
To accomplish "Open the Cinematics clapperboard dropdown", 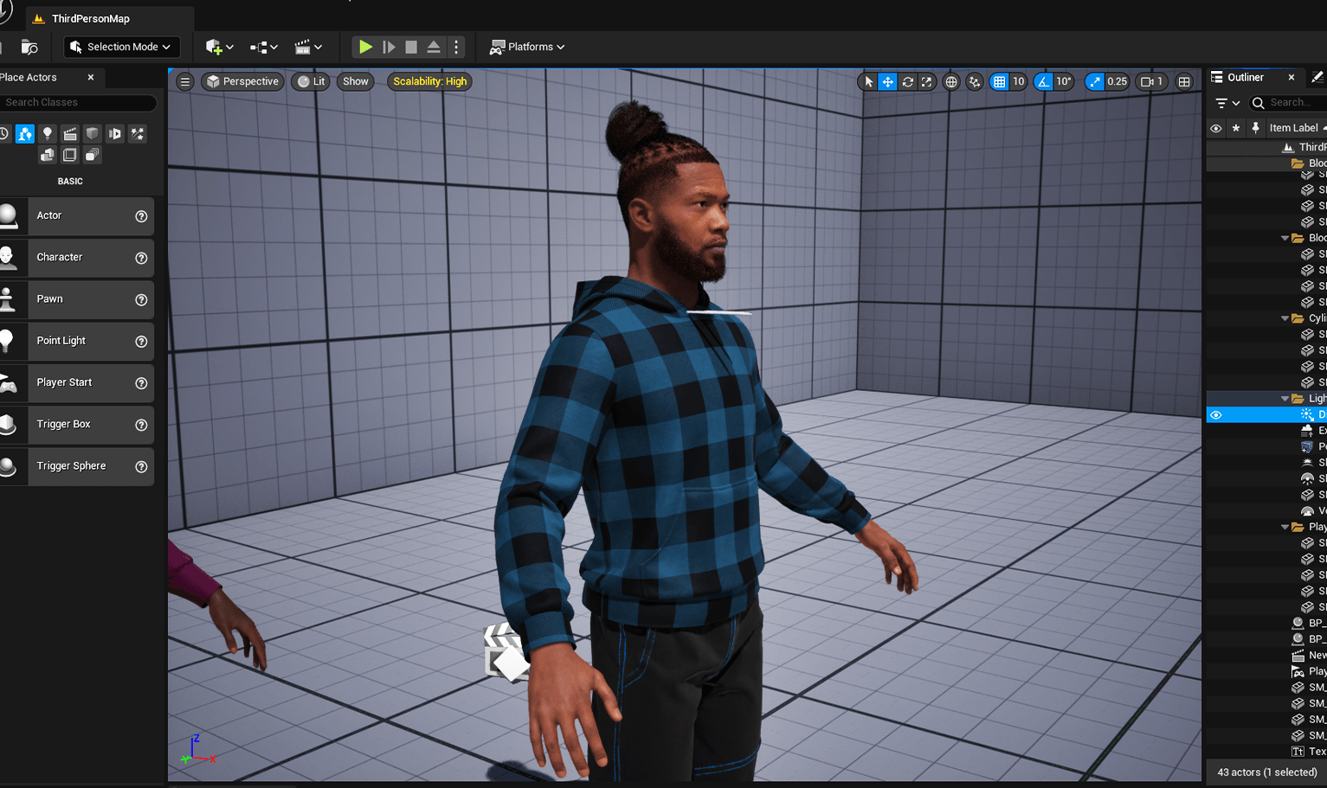I will 308,47.
